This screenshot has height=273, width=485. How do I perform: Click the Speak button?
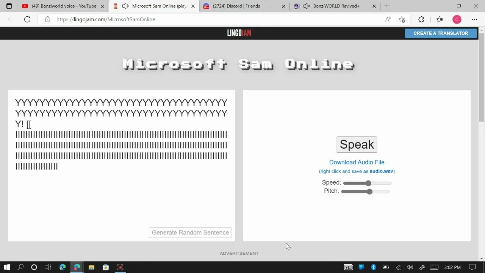point(357,144)
